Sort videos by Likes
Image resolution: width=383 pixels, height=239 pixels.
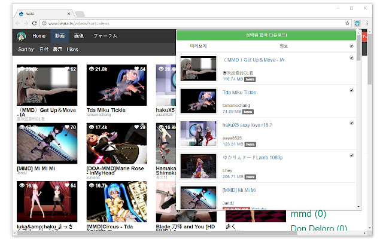[x=72, y=50]
